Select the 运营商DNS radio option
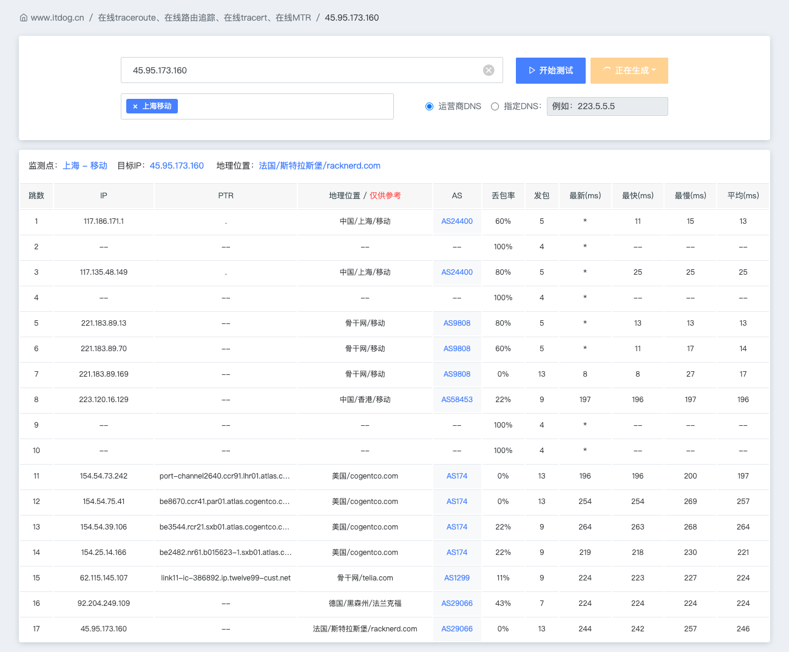 (x=429, y=106)
